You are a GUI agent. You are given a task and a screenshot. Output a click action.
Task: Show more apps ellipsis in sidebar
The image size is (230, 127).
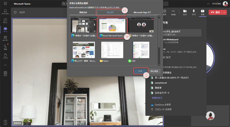click(5, 65)
